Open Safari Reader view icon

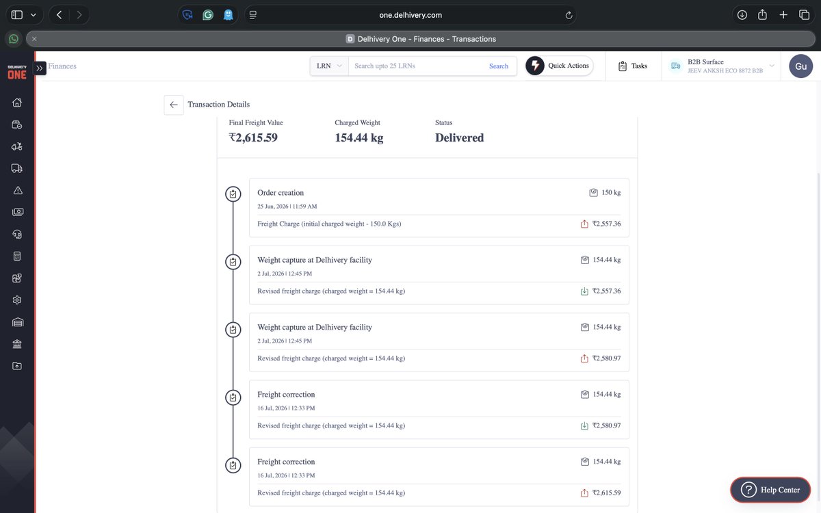point(252,14)
